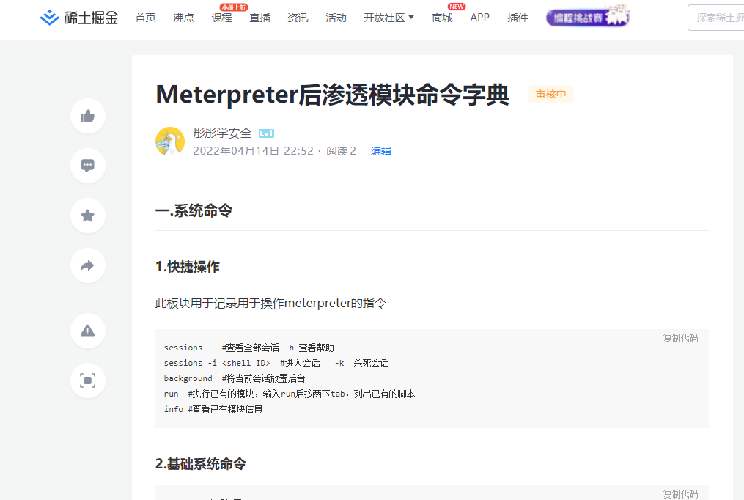
Task: Copy code in the block under 2.基础系统命令
Action: pyautogui.click(x=680, y=494)
